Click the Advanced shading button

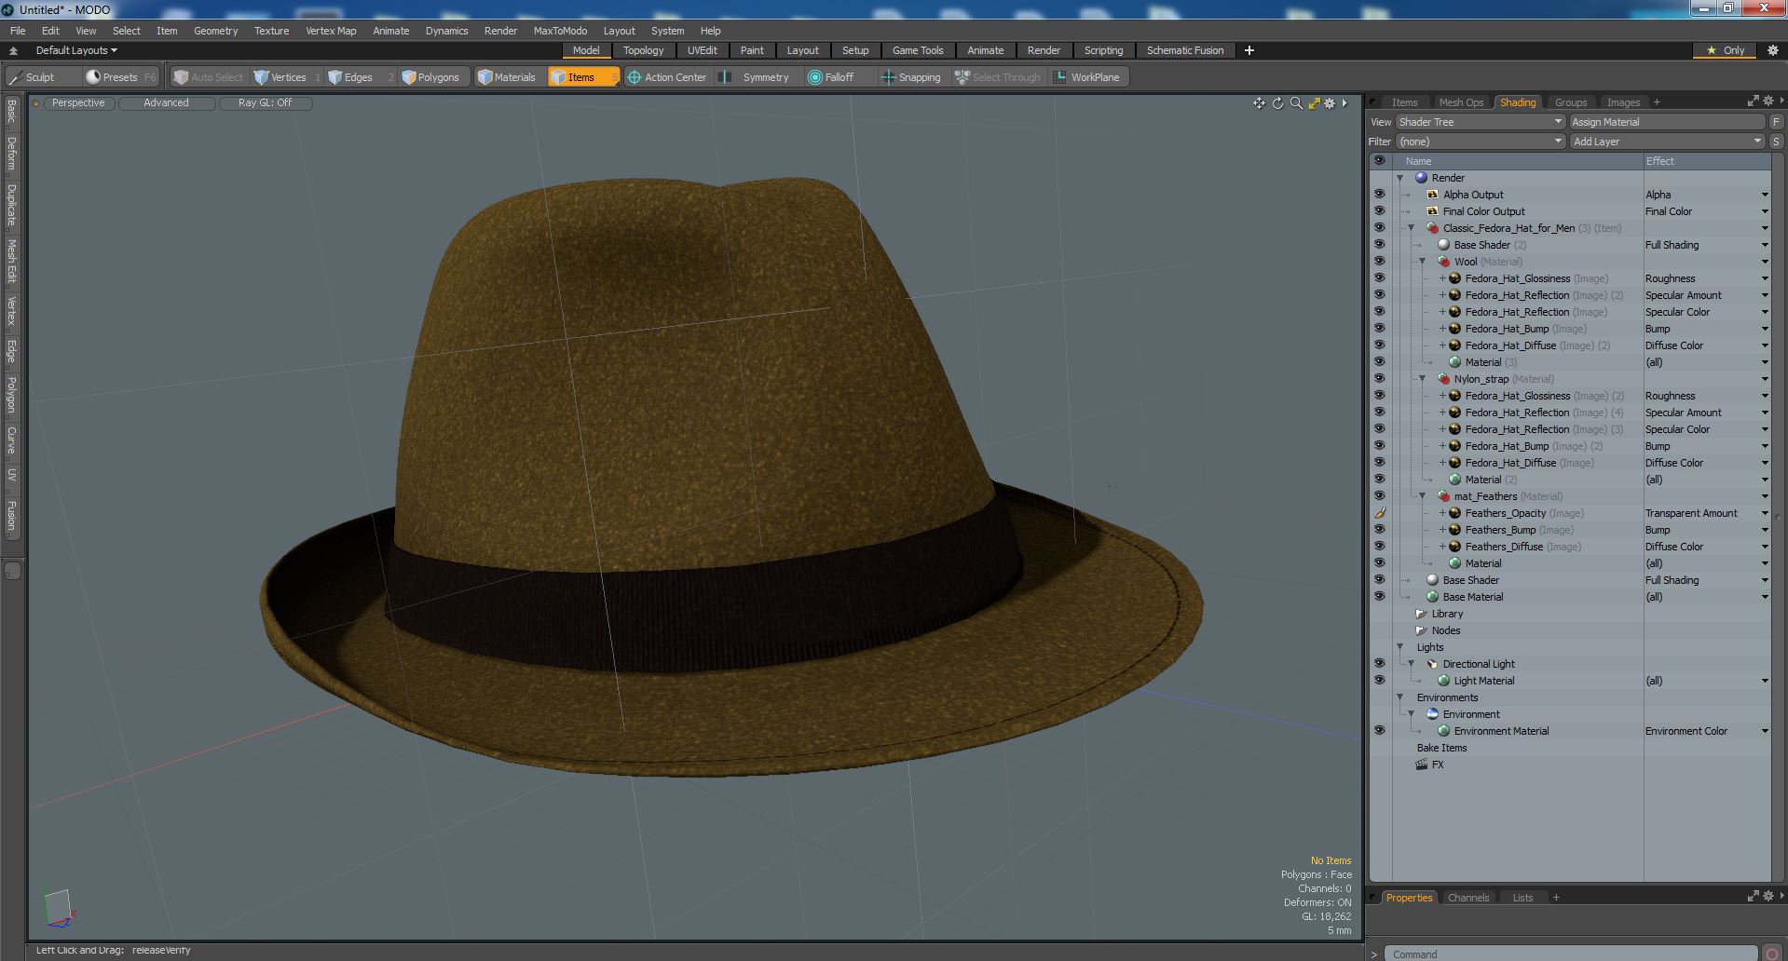tap(166, 103)
